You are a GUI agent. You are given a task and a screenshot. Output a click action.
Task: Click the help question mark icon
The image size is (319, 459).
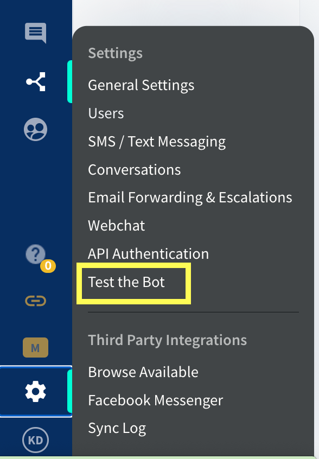tap(35, 254)
